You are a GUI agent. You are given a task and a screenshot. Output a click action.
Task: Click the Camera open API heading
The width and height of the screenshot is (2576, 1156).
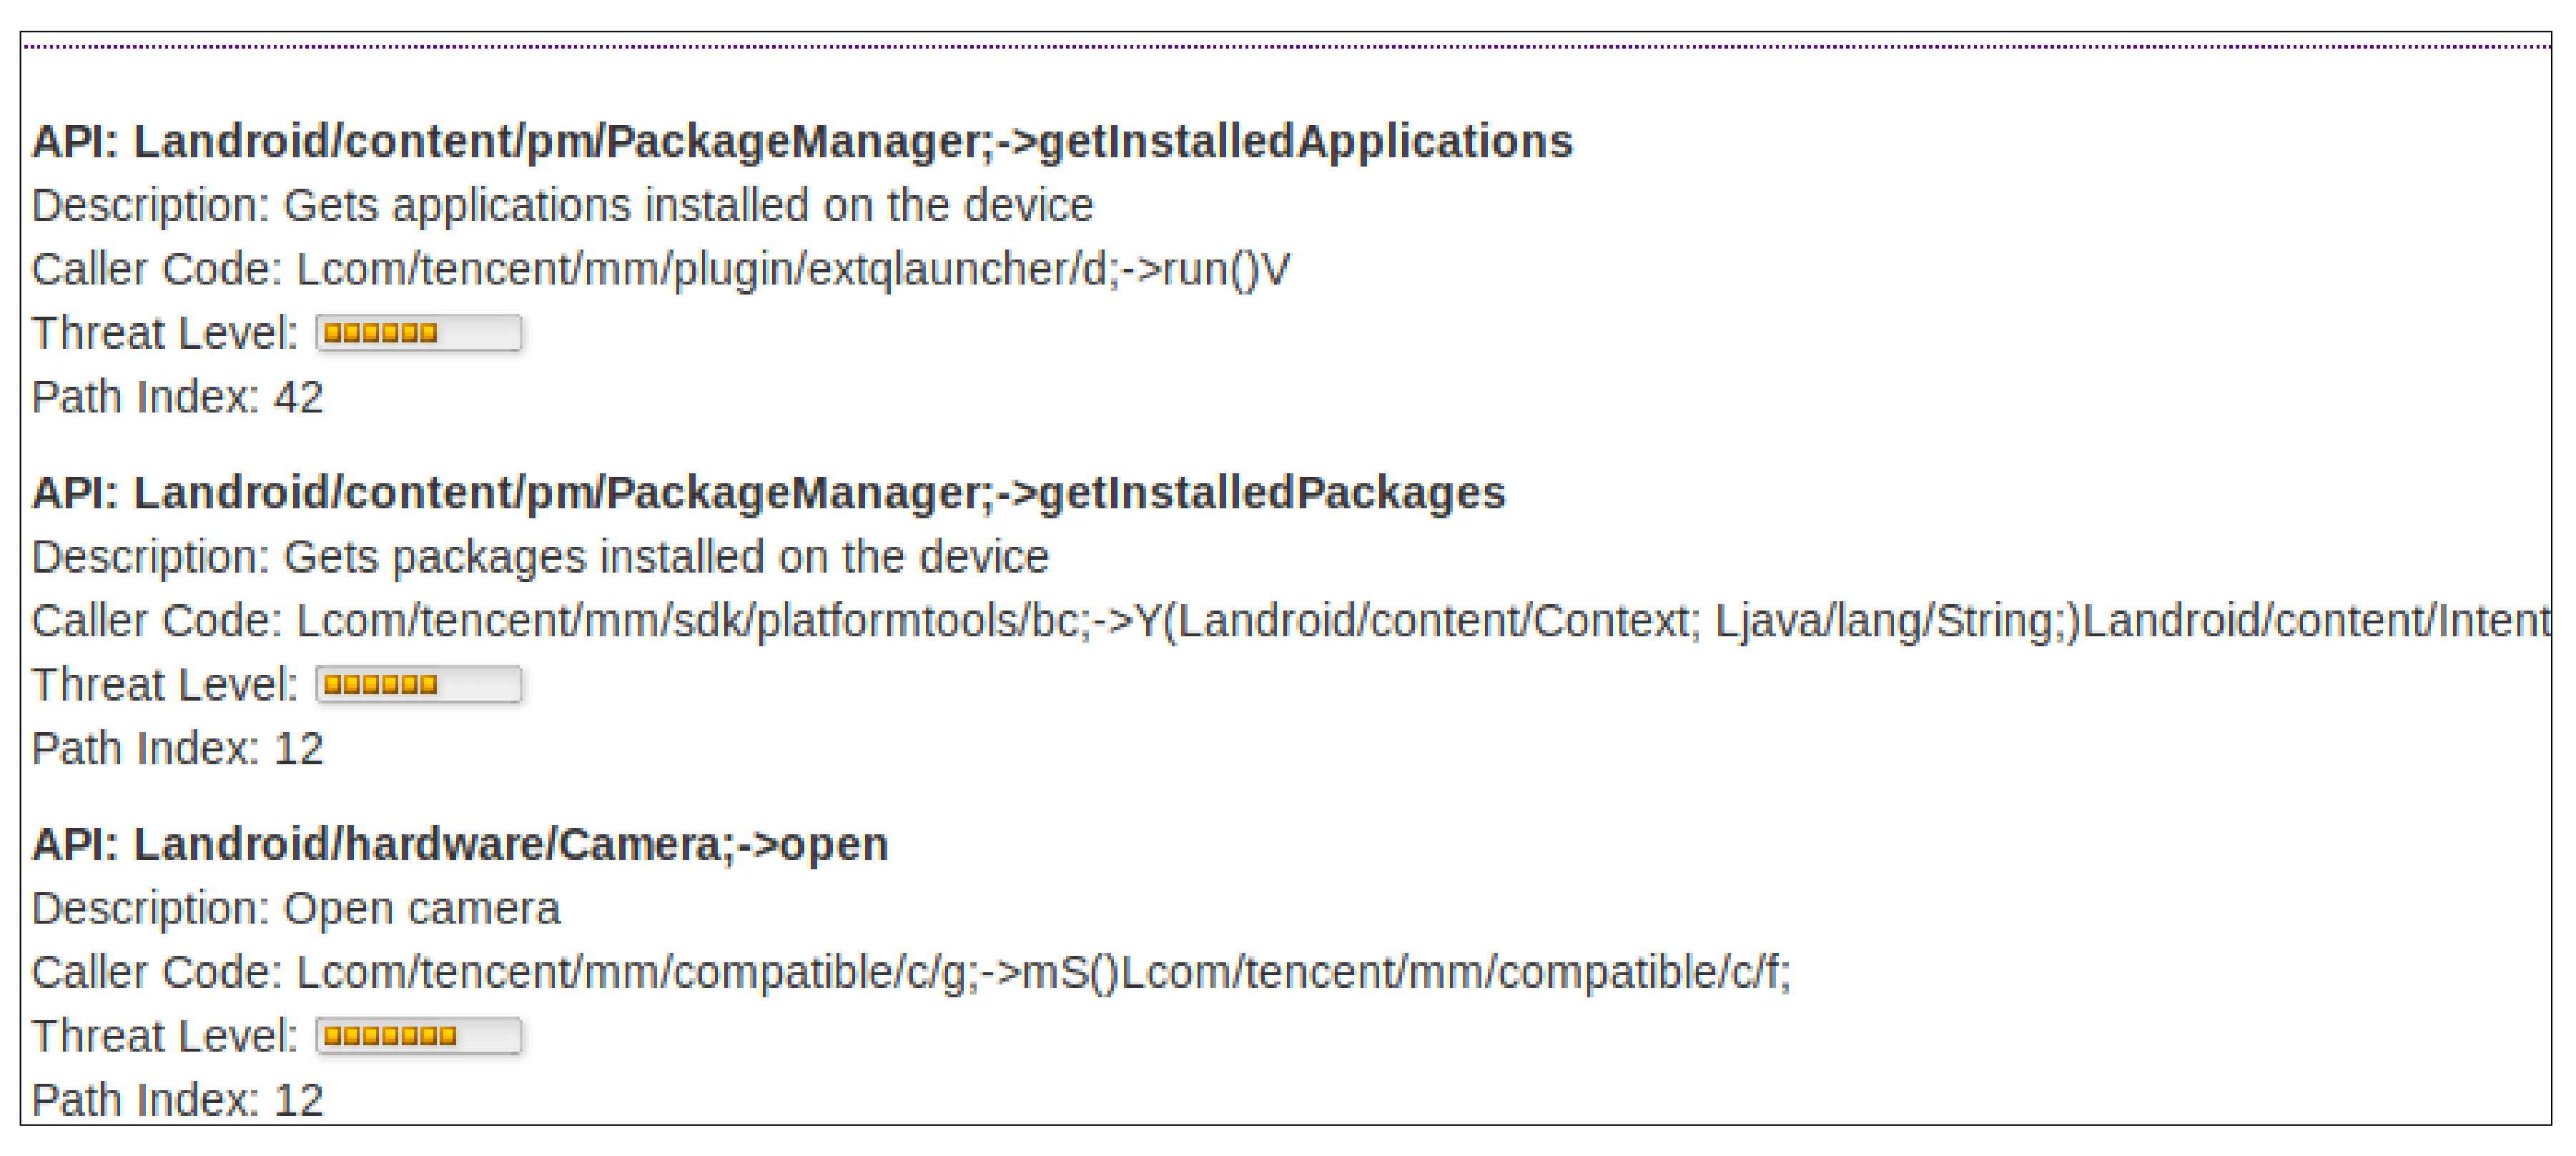pyautogui.click(x=460, y=845)
